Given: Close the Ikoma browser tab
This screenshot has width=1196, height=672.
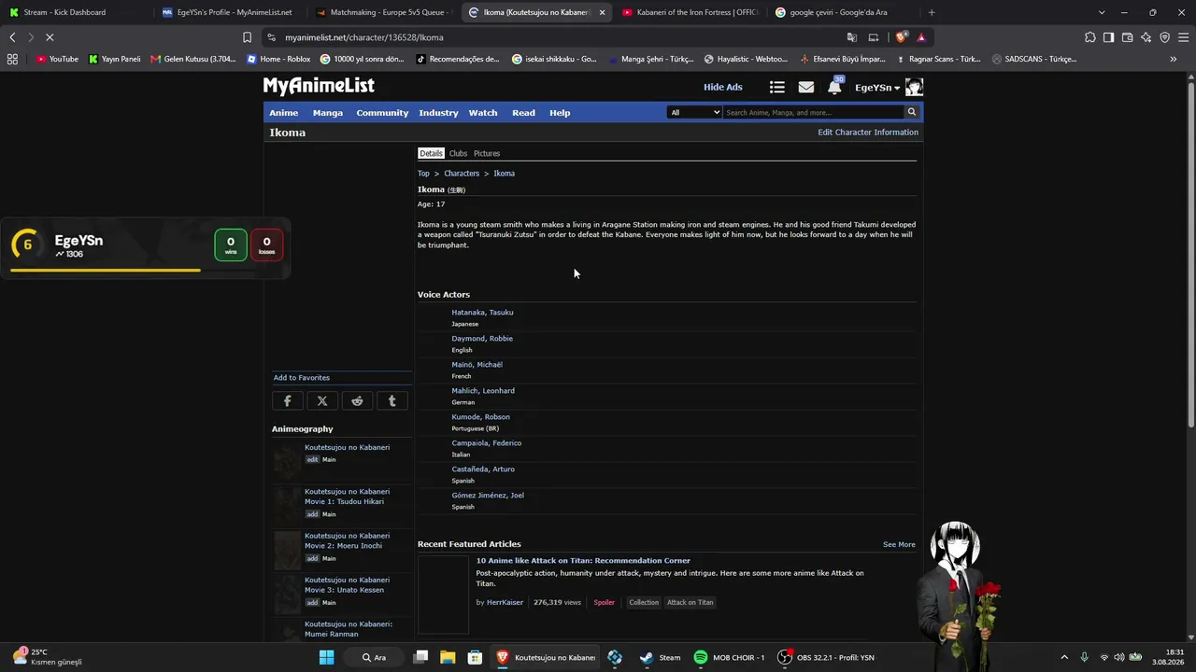Looking at the screenshot, I should pos(602,12).
